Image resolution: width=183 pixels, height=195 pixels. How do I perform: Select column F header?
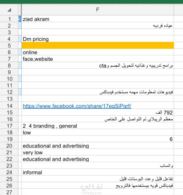[x=98, y=9]
